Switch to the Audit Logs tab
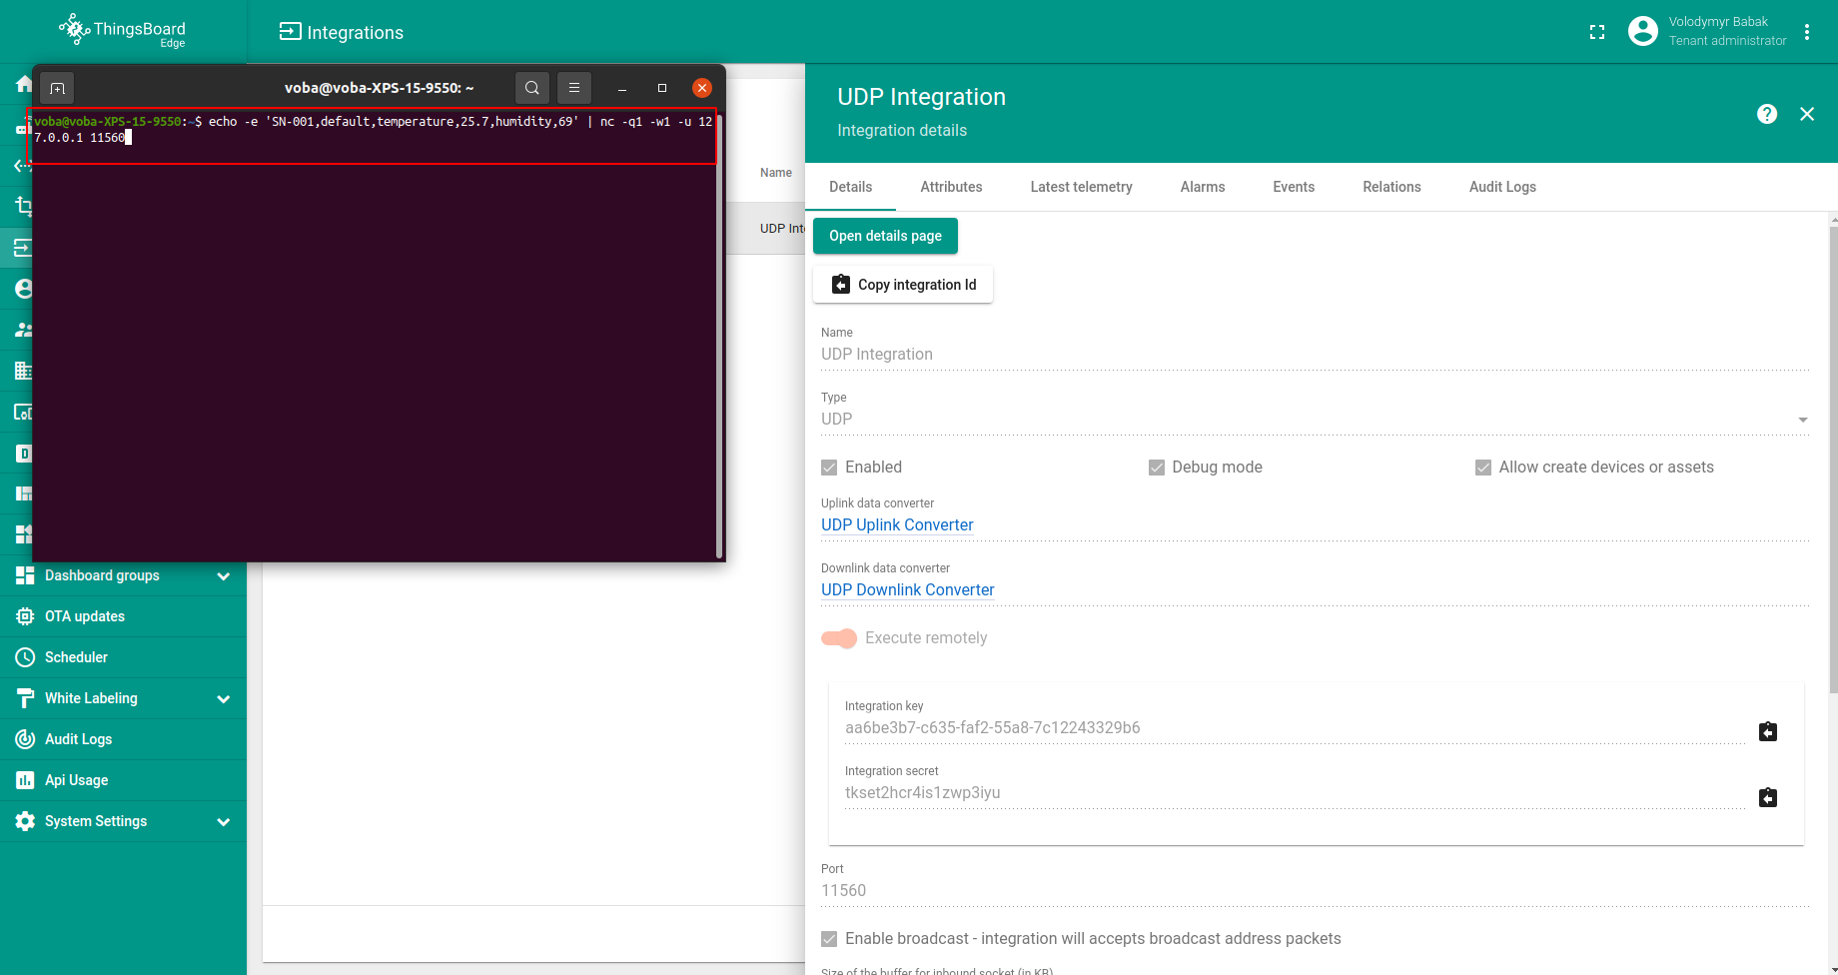This screenshot has width=1838, height=975. pyautogui.click(x=1502, y=187)
